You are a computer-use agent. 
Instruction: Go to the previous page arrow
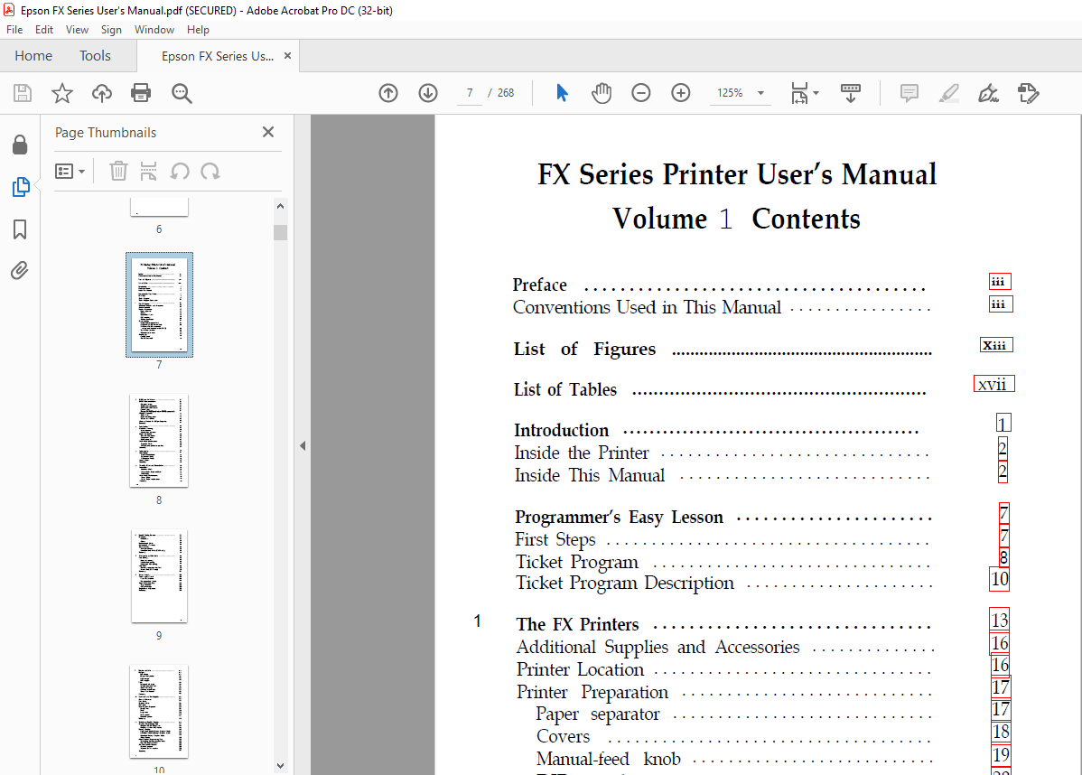pos(388,93)
